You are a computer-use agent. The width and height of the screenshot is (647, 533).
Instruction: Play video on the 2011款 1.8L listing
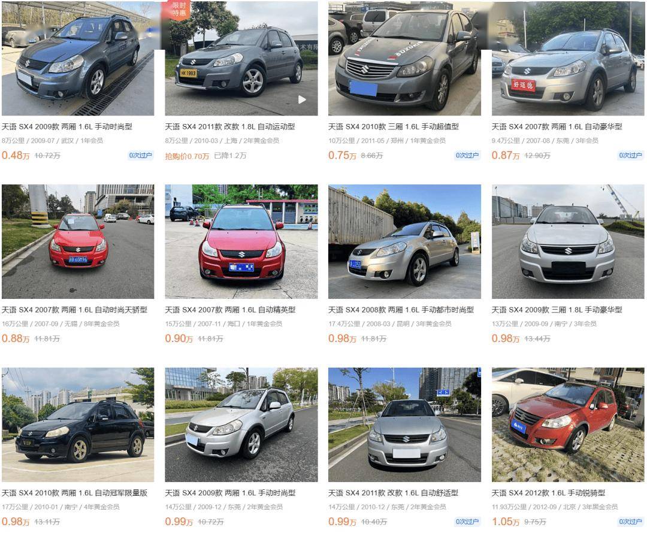(302, 99)
